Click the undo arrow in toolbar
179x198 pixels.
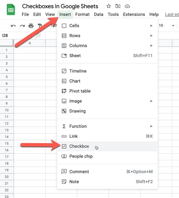pyautogui.click(x=13, y=26)
